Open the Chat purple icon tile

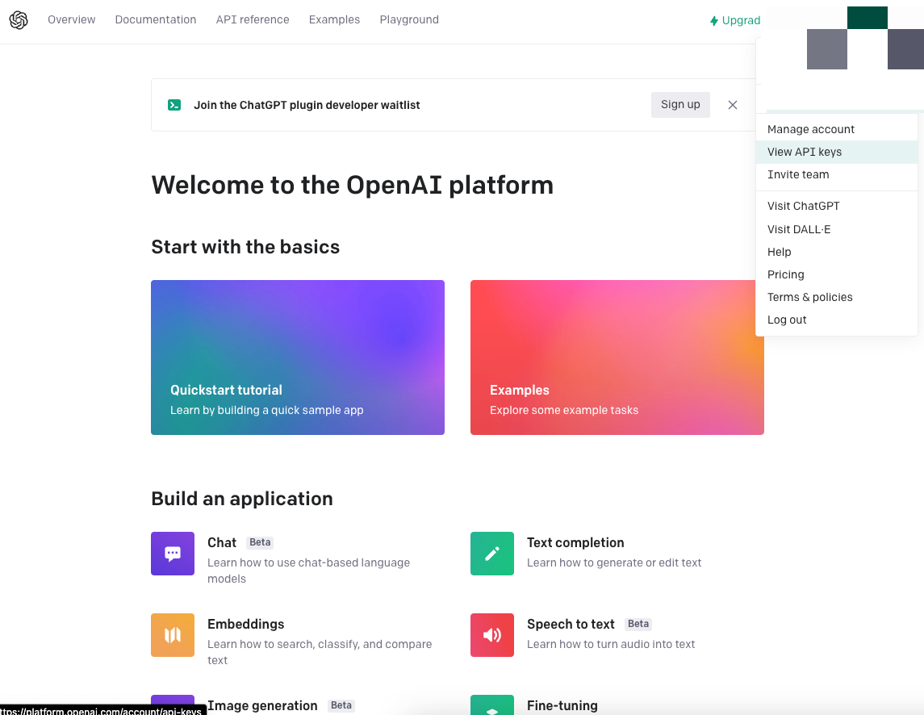pyautogui.click(x=173, y=554)
